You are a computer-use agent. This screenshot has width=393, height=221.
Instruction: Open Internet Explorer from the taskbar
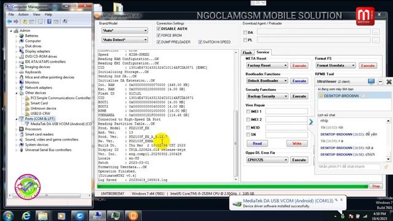pos(26,215)
